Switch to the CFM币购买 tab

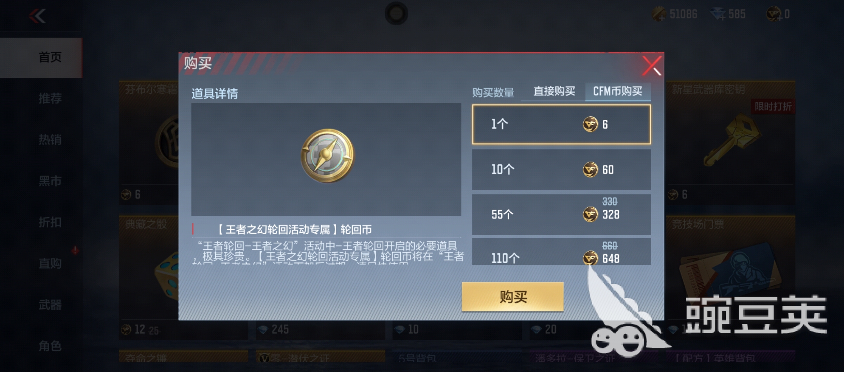pos(617,91)
